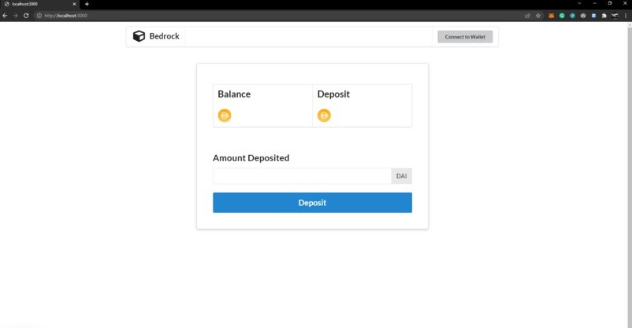
Task: Click the DAI coin icon under Balance
Action: tap(225, 116)
